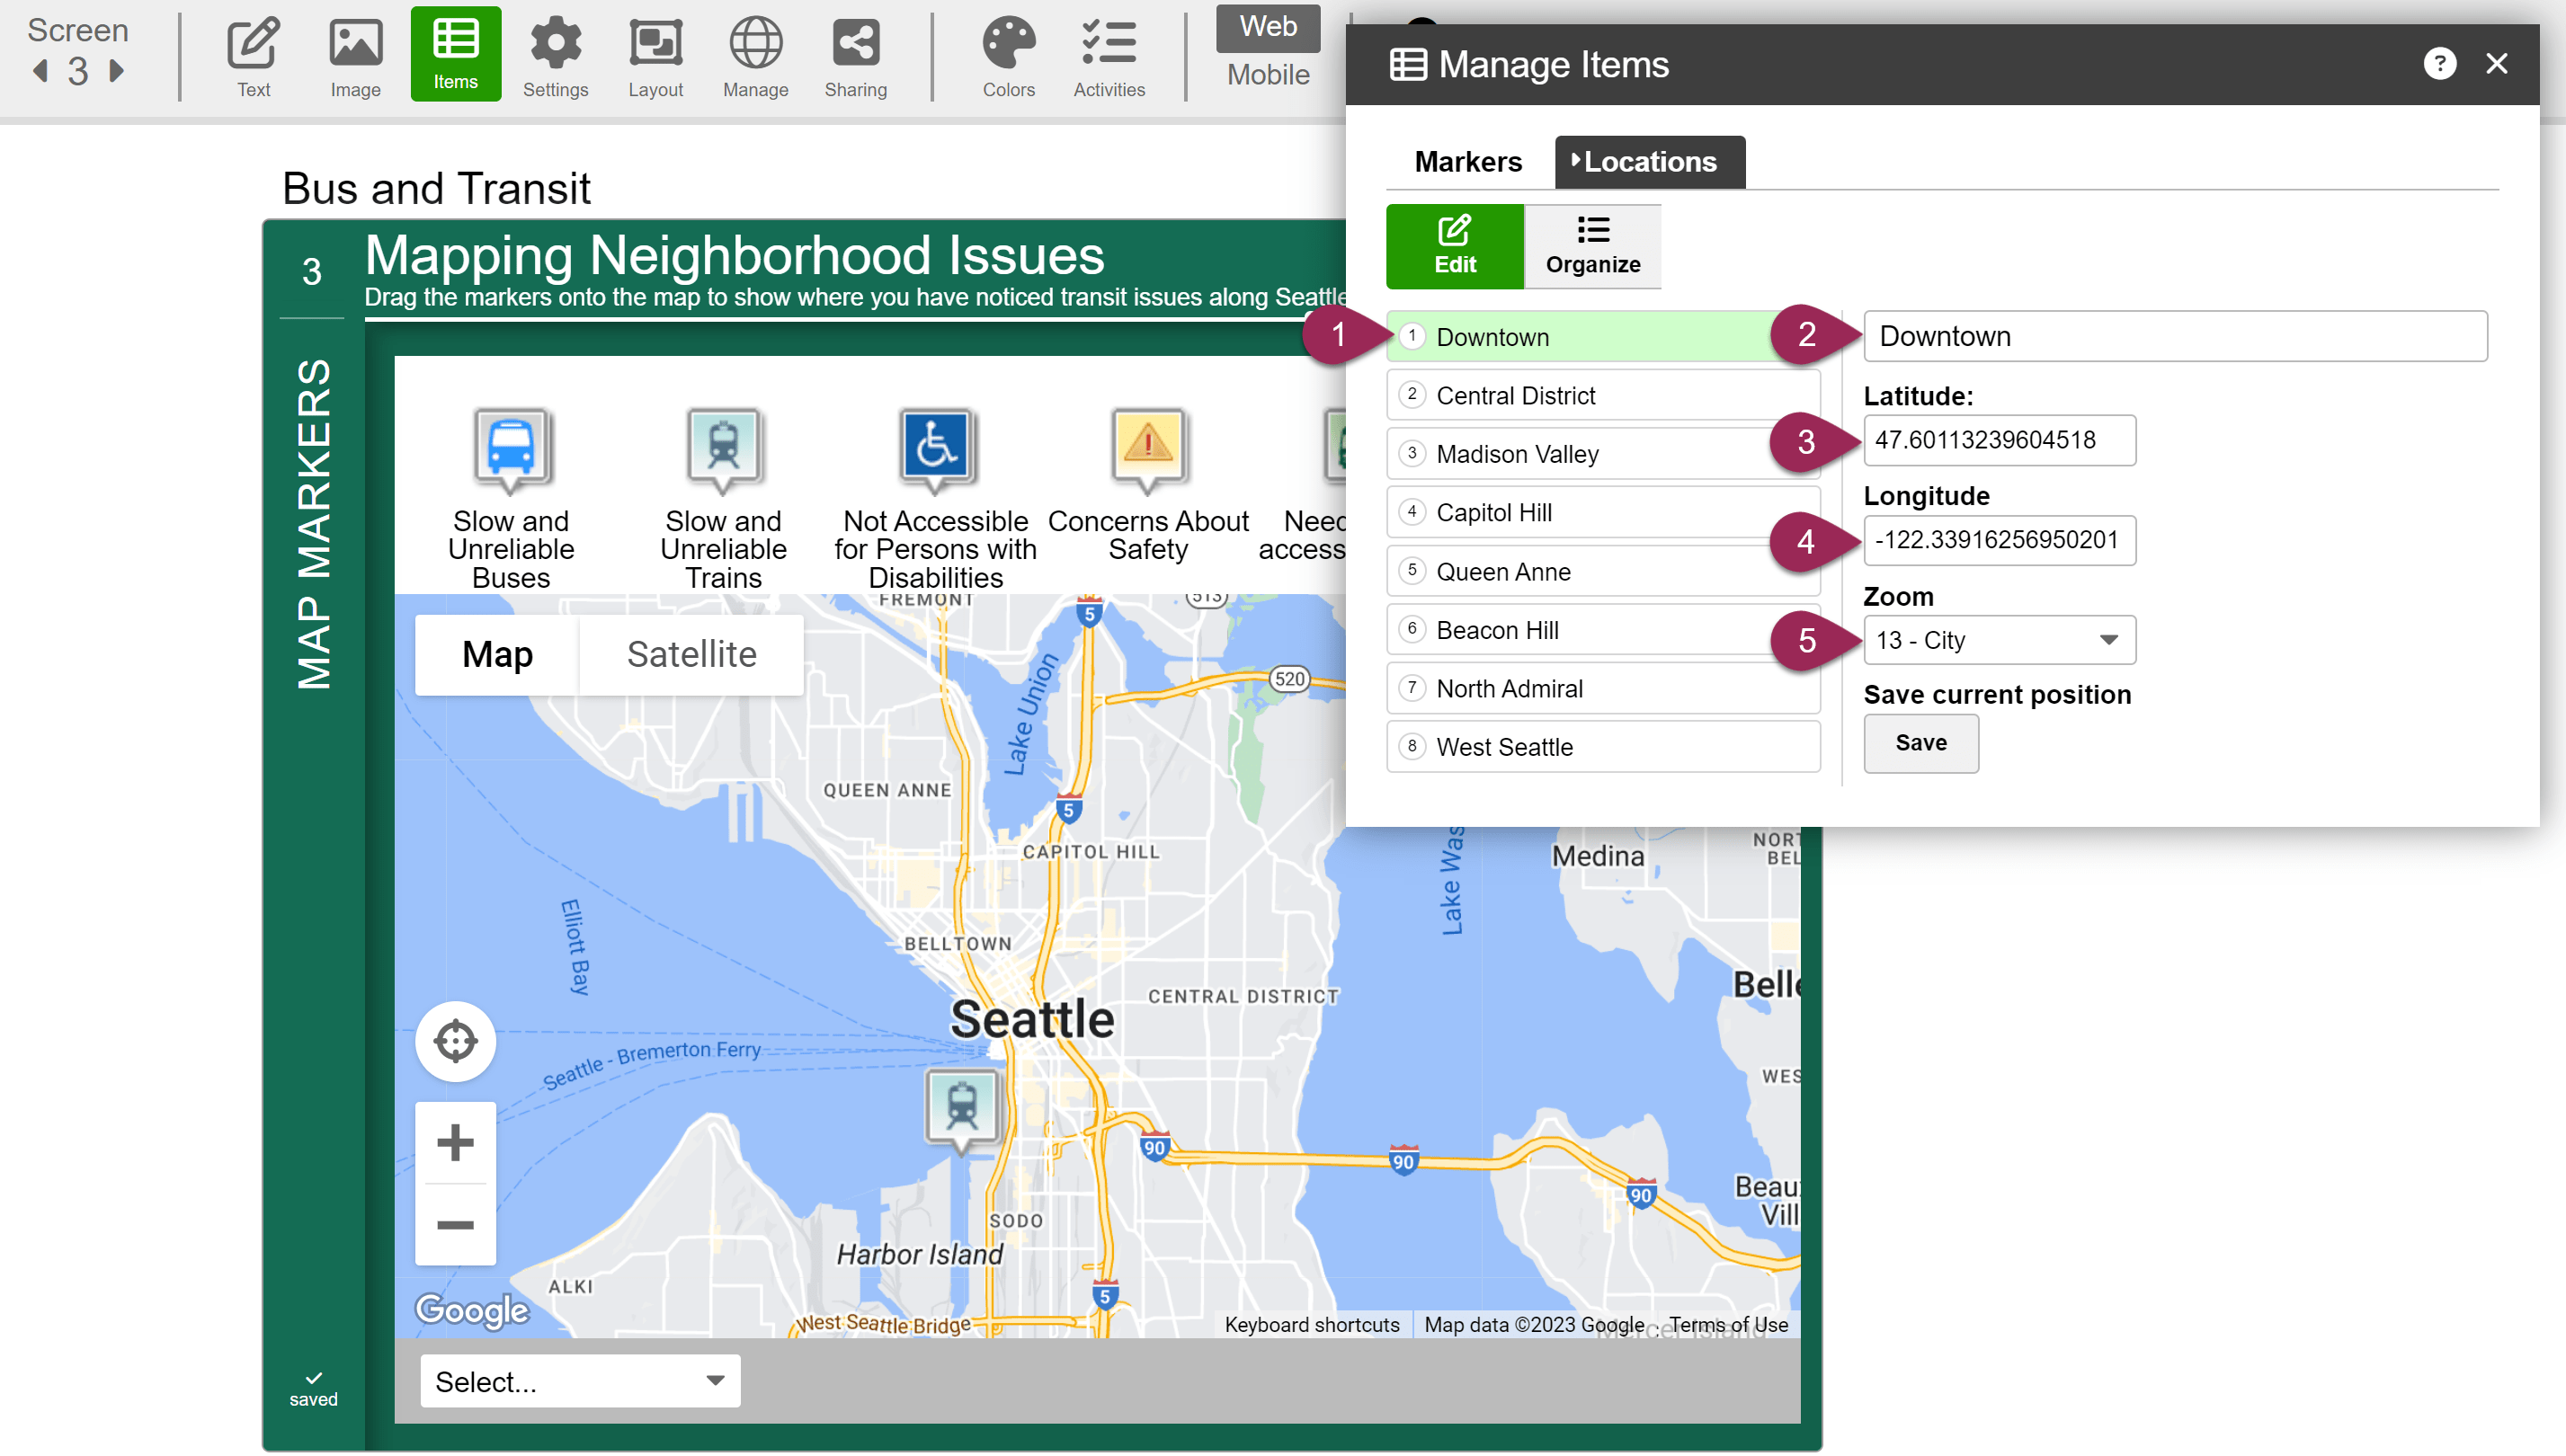Open the Layout tool
This screenshot has height=1456, width=2566.
click(655, 55)
